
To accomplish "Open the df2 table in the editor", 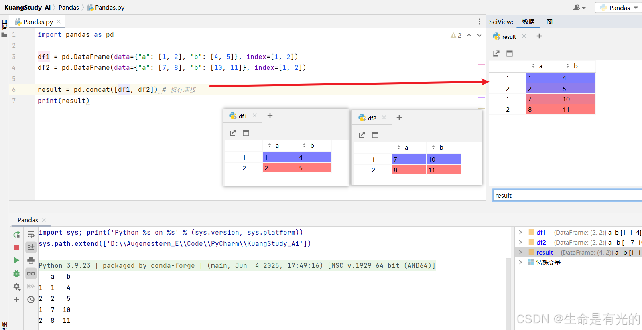I will pos(362,135).
